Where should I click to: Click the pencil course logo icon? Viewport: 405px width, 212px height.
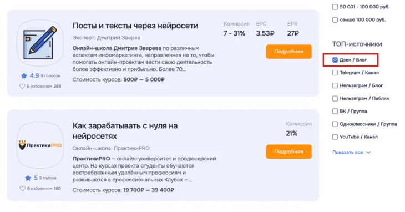click(40, 43)
